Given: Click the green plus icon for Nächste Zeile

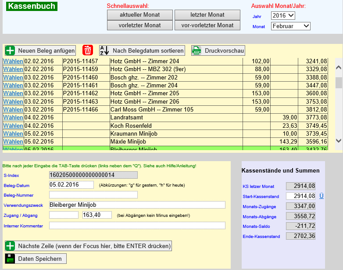Looking at the screenshot, I should [10, 246].
